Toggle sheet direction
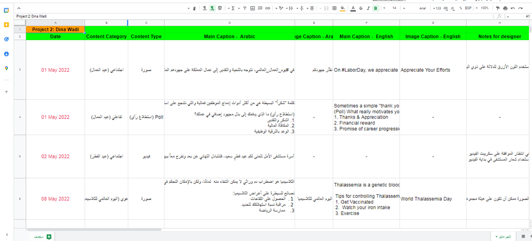The height and width of the screenshot is (241, 532). (220, 8)
